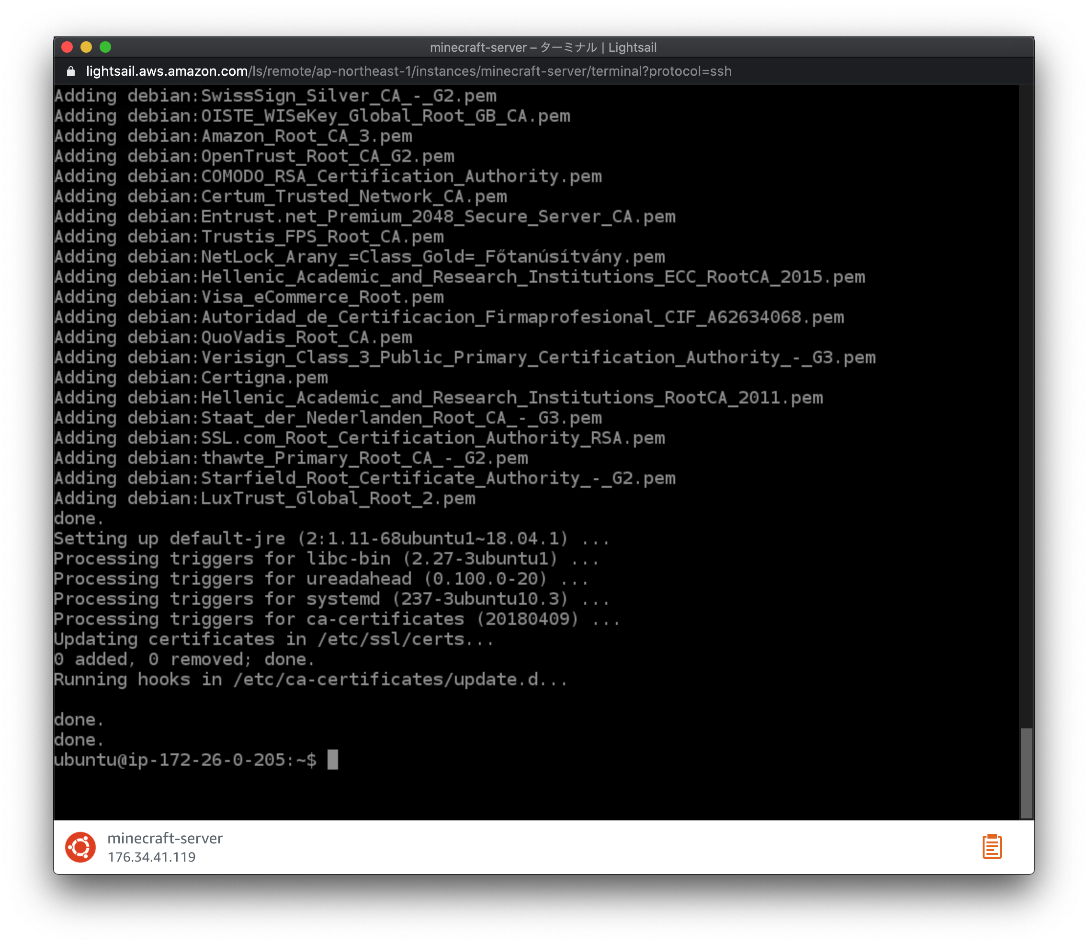Click the Setting up default-jre line

(331, 539)
